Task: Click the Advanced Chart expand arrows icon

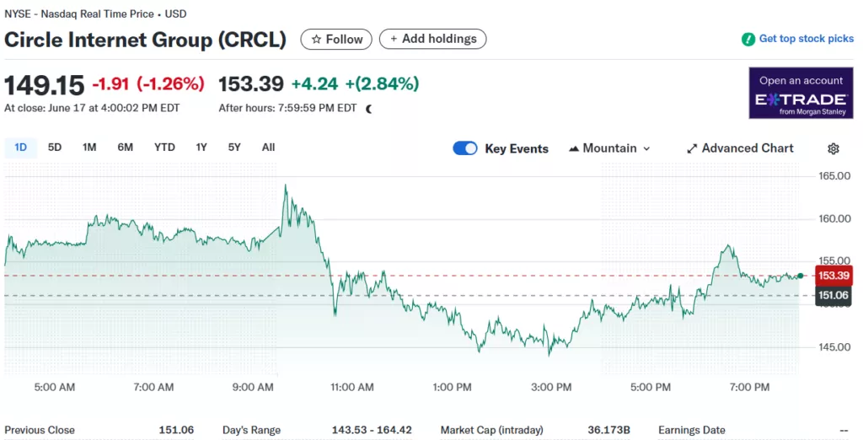Action: (x=692, y=148)
